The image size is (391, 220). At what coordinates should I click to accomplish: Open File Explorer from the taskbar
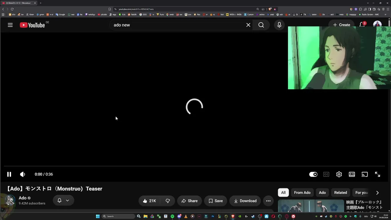click(x=145, y=216)
